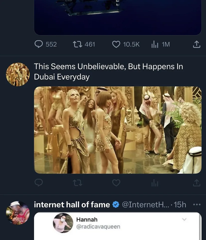Image resolution: width=206 pixels, height=240 pixels.
Task: Open more options for internet hall of fame post
Action: (x=197, y=204)
